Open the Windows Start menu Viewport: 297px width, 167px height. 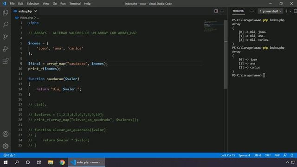coord(6,162)
